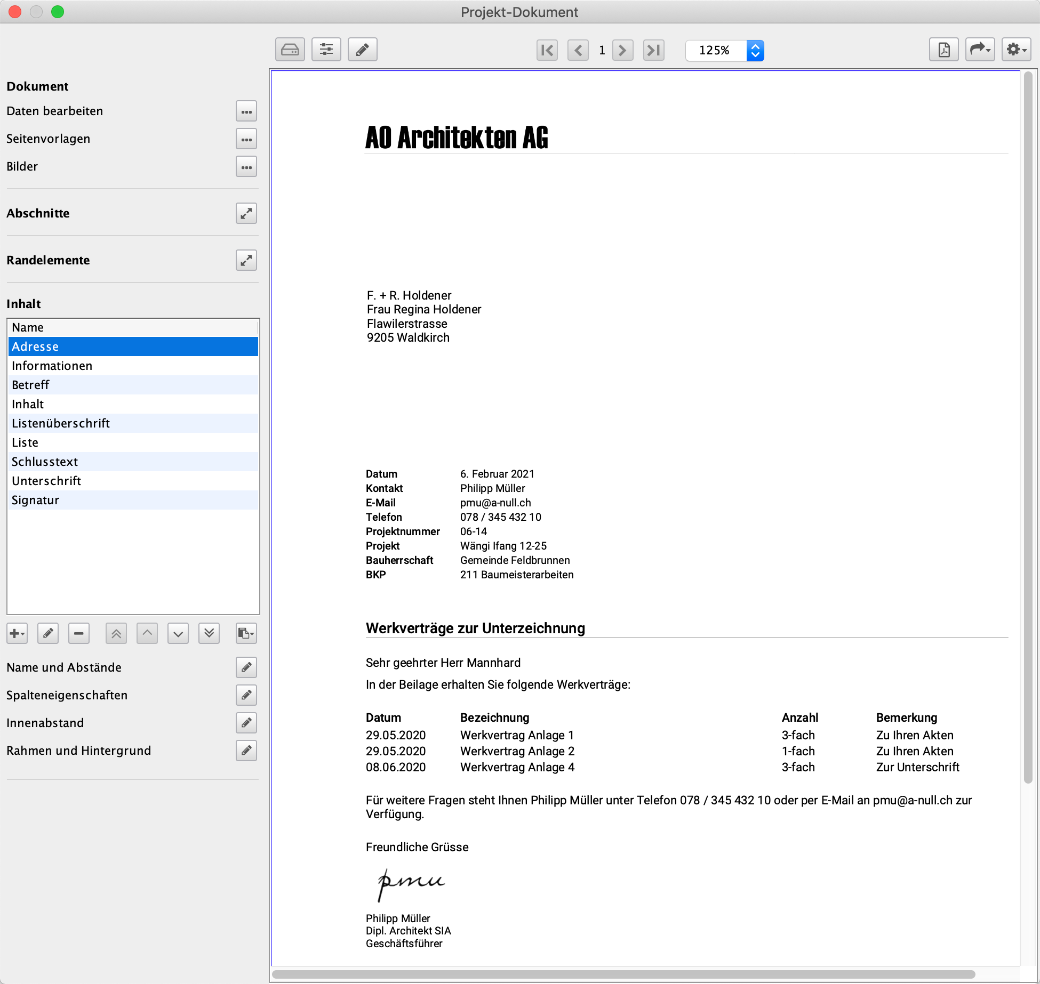Expand the Abschnitte section

[x=246, y=214]
